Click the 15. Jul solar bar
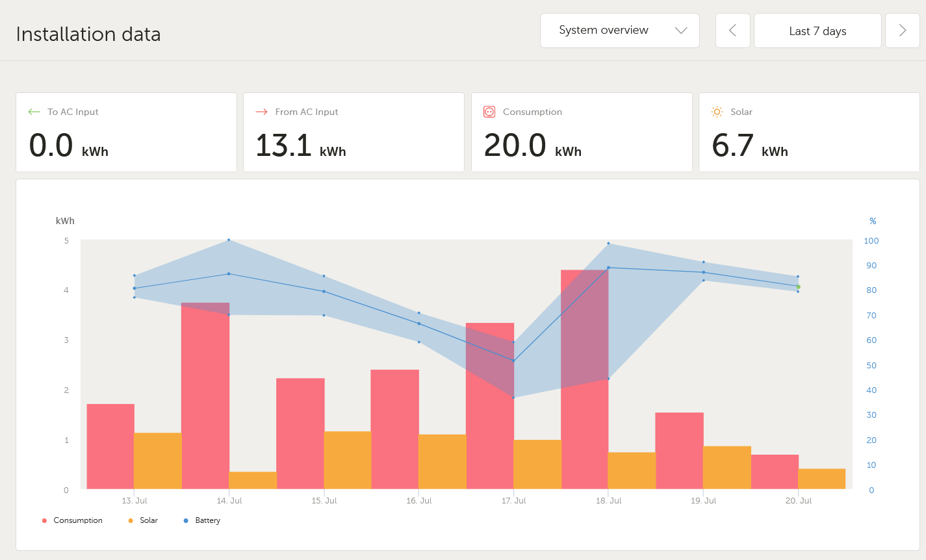 pos(348,460)
